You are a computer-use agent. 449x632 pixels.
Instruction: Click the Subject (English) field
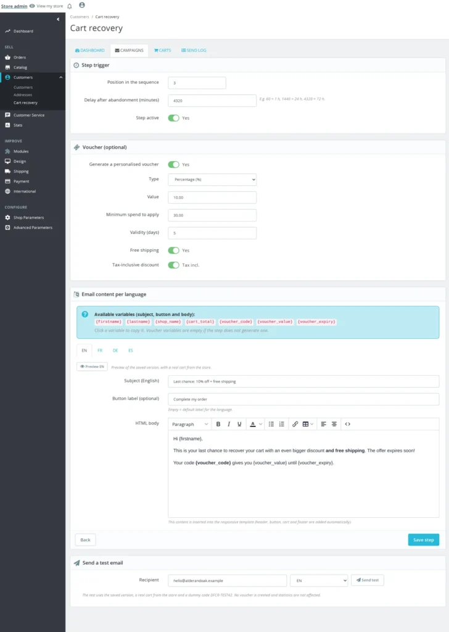tap(303, 381)
